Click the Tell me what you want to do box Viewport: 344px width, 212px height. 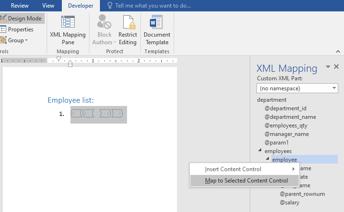coord(153,6)
